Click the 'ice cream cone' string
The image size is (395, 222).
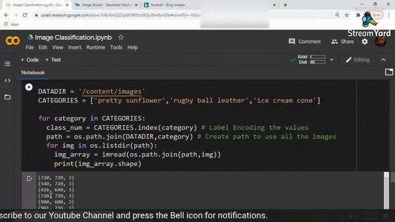285,101
